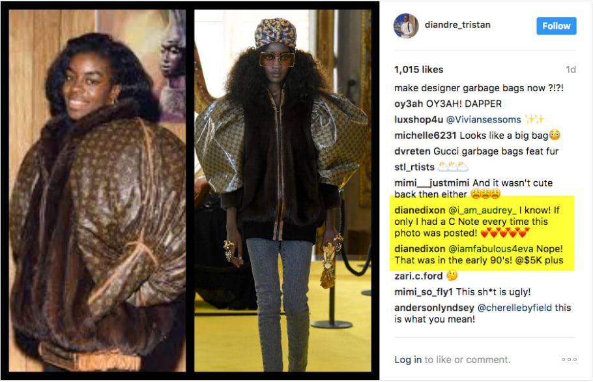Open zari.c.ford commenter profile
This screenshot has height=382, width=593.
[418, 276]
